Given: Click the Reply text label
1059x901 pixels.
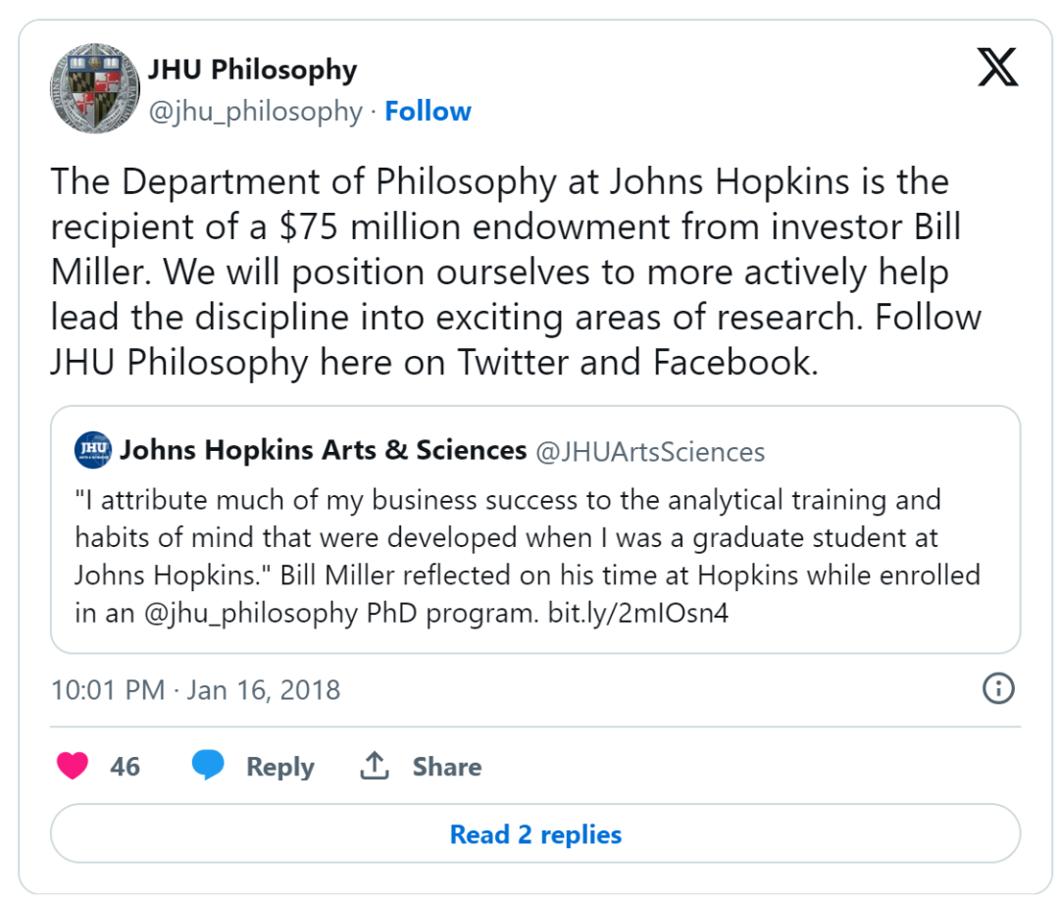Looking at the screenshot, I should pos(279,767).
